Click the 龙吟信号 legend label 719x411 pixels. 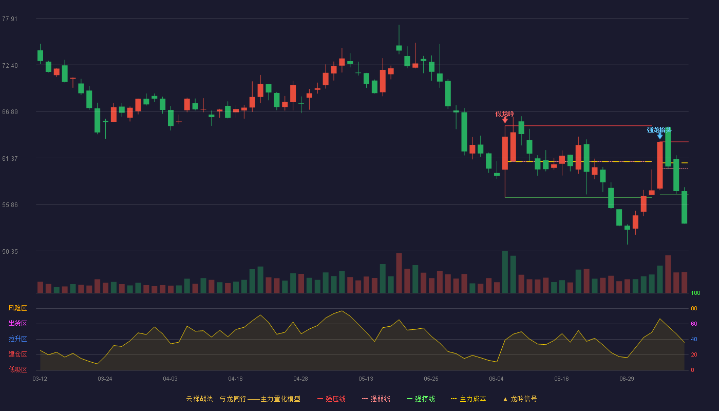pos(523,399)
